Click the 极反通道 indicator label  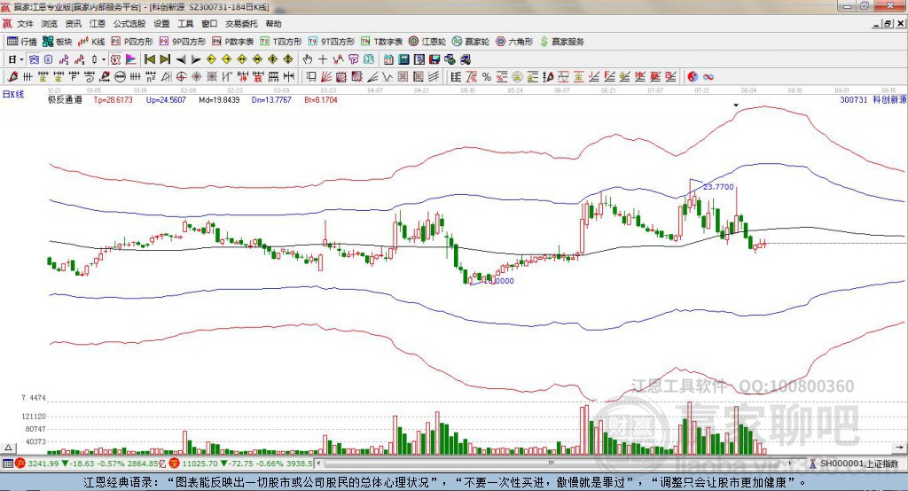pos(65,99)
